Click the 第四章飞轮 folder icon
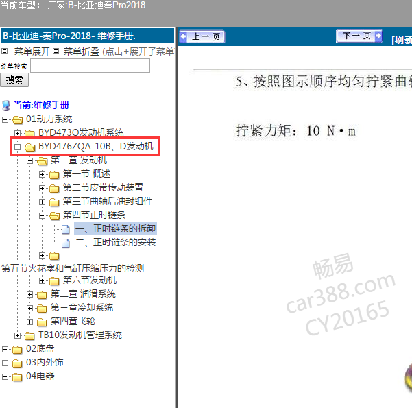This screenshot has width=412, height=408. coord(42,322)
